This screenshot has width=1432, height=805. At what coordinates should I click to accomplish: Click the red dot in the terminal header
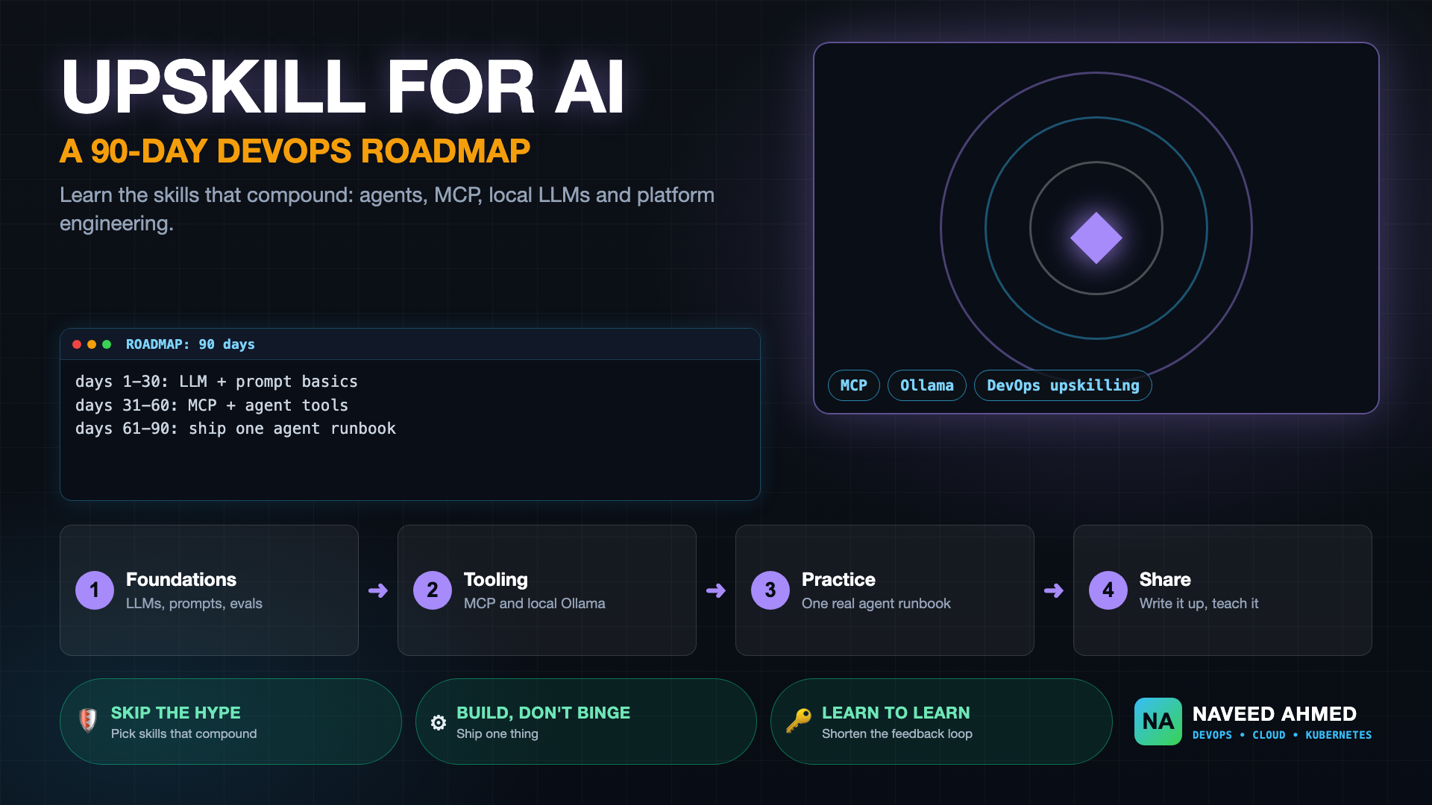[77, 344]
